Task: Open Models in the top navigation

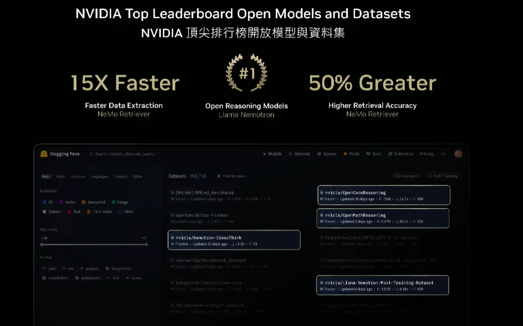Action: pos(272,154)
